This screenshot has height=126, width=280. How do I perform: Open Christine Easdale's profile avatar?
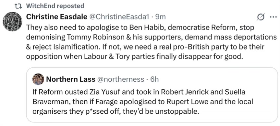[13, 22]
